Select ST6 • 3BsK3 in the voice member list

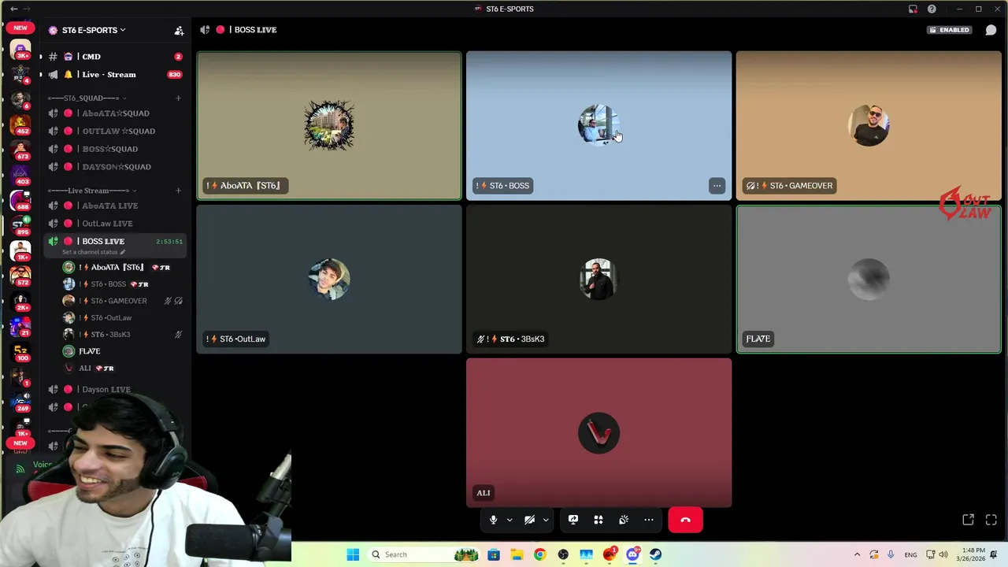(124, 335)
